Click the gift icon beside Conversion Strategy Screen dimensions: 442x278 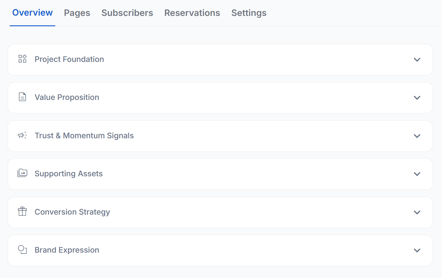click(22, 211)
